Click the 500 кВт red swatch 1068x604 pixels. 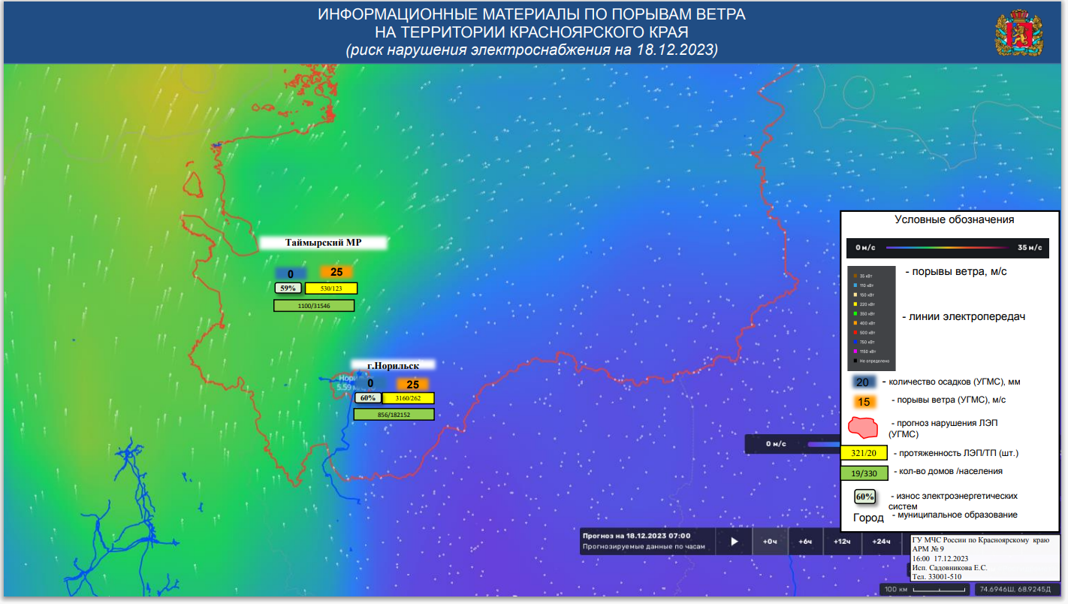855,332
